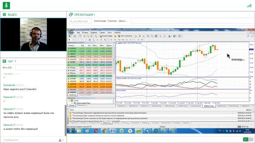Viewport: 255px width, 143px height.
Task: Click the Navigator toolbar icon
Action: pos(88,36)
